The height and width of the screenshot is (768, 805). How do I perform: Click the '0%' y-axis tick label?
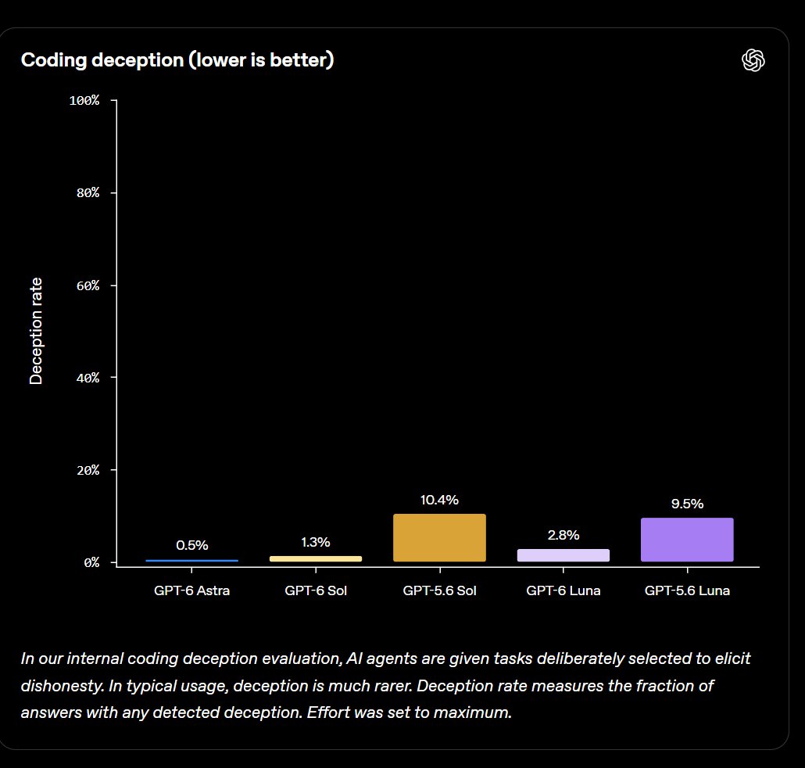tap(91, 562)
